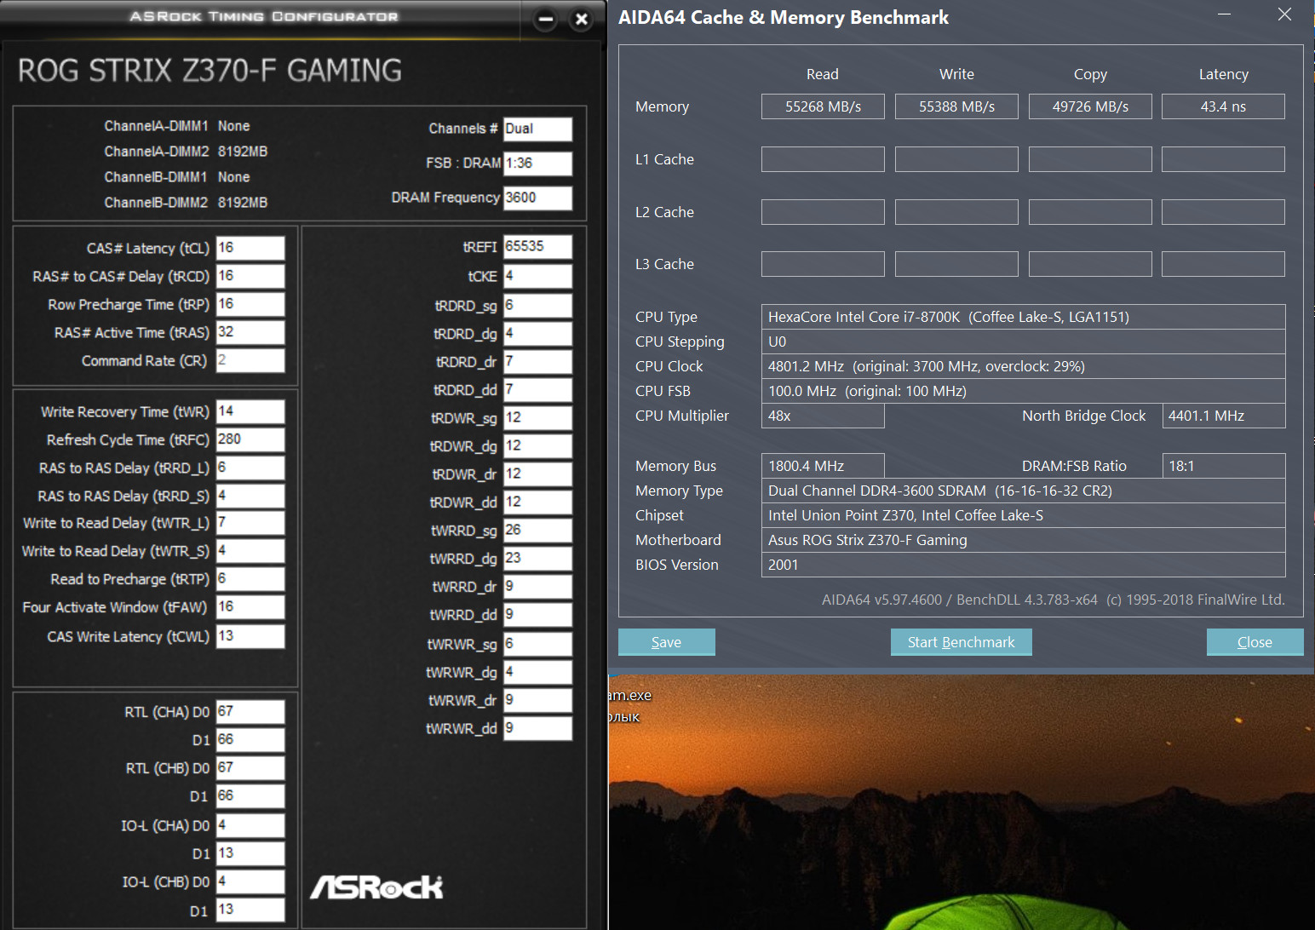This screenshot has width=1315, height=930.
Task: Close the ASRock Timing Configurator window
Action: pos(582,19)
